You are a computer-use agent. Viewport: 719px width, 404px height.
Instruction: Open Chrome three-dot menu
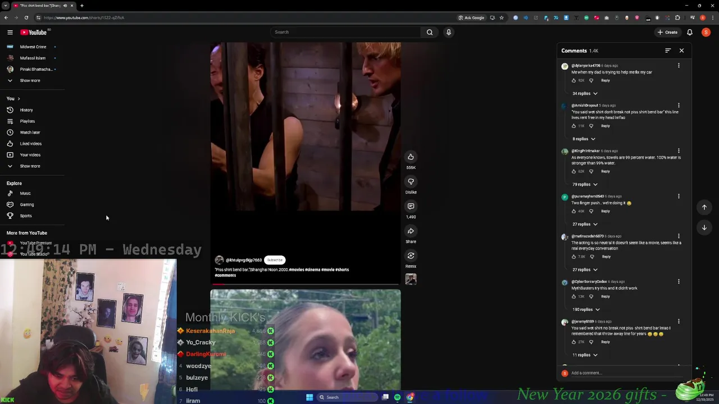point(712,17)
